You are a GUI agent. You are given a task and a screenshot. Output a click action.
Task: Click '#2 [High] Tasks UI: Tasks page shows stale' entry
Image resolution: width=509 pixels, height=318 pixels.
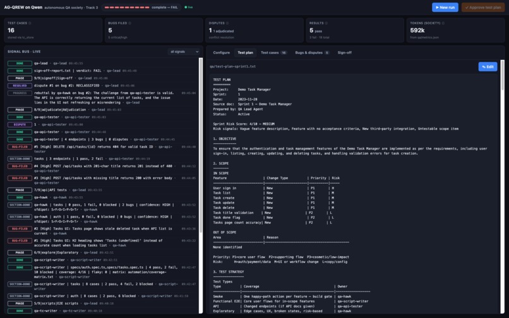[x=103, y=231]
